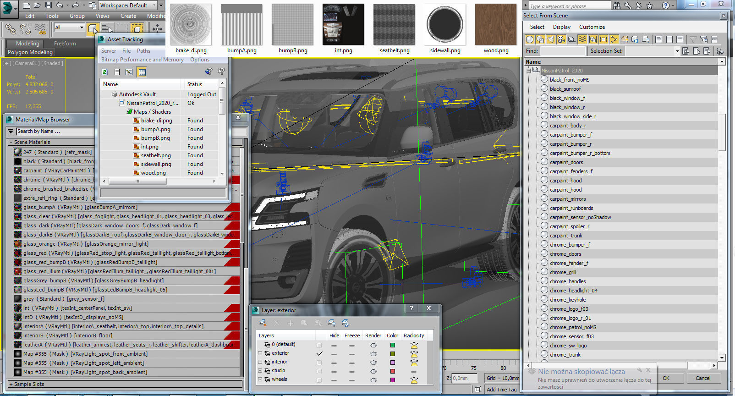Toggle Display Shapes filter icon
Image resolution: width=735 pixels, height=396 pixels.
541,39
